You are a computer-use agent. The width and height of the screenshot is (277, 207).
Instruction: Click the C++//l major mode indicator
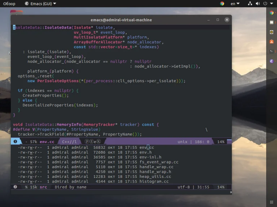pyautogui.click(x=69, y=142)
